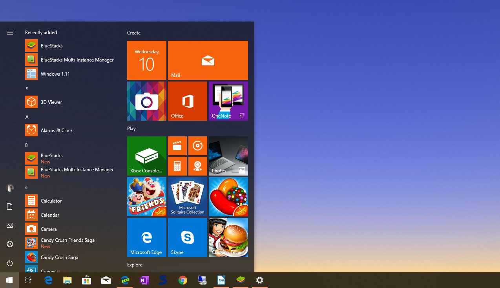Open the Camera tile with colorful background

[x=147, y=101]
